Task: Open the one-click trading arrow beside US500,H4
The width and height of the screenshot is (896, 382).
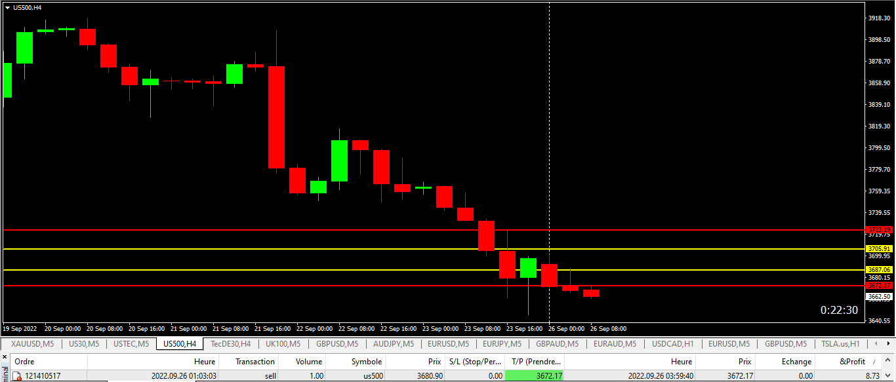Action: coord(7,8)
